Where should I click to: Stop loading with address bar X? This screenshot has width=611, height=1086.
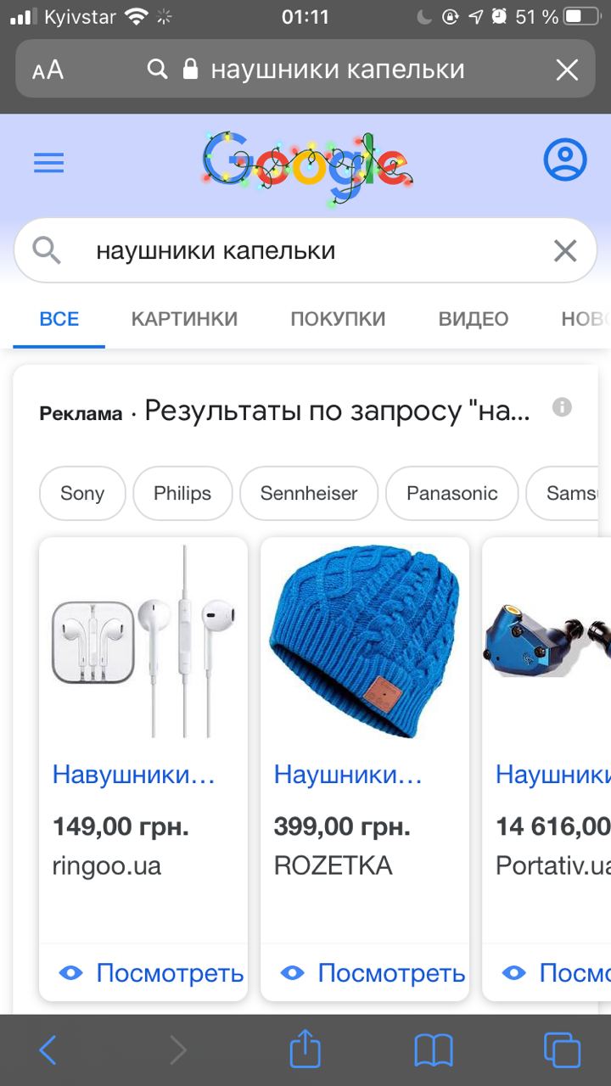[x=567, y=70]
